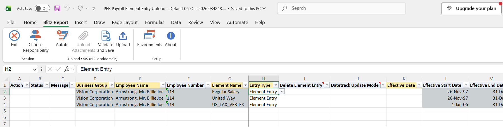Click the Save floppy disk icon
Image resolution: width=503 pixels, height=127 pixels.
(57, 8)
